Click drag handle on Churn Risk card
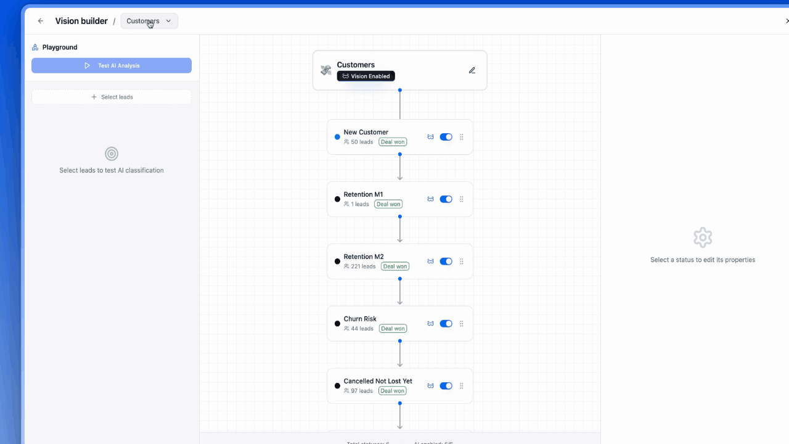This screenshot has height=444, width=789. (462, 324)
